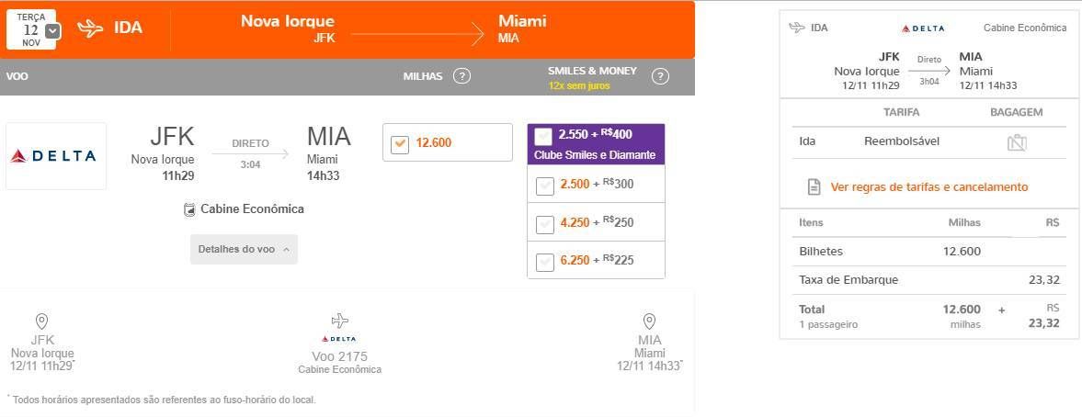
Task: Click the Milhas help question mark icon
Action: coord(461,76)
